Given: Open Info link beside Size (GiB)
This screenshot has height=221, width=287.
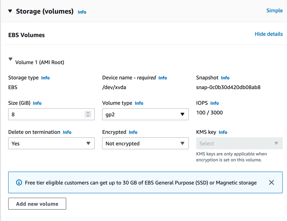Looking at the screenshot, I should [x=37, y=103].
